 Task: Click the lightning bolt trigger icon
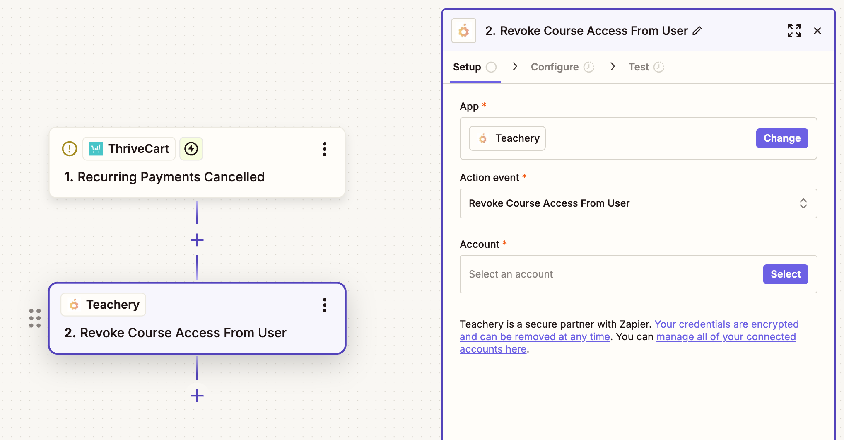191,149
